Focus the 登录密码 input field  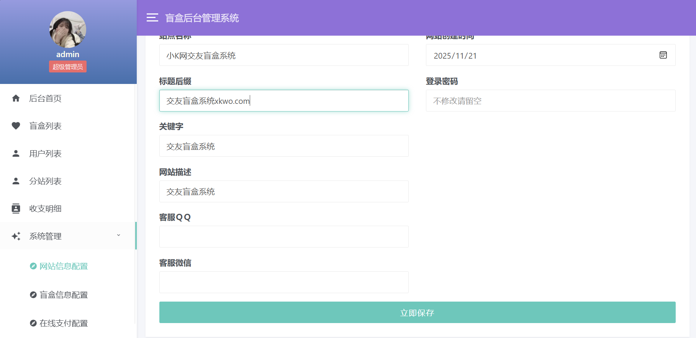tap(550, 101)
